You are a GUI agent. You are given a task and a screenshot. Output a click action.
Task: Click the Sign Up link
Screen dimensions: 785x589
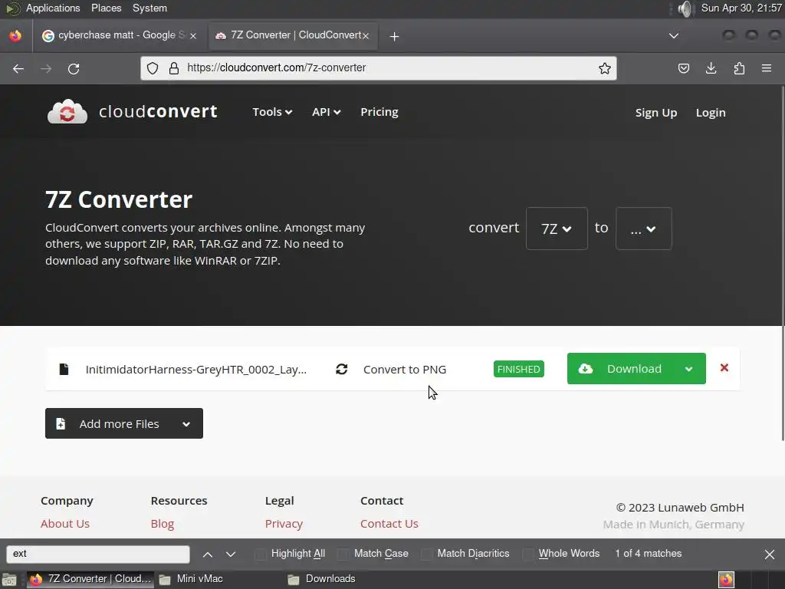(x=656, y=113)
